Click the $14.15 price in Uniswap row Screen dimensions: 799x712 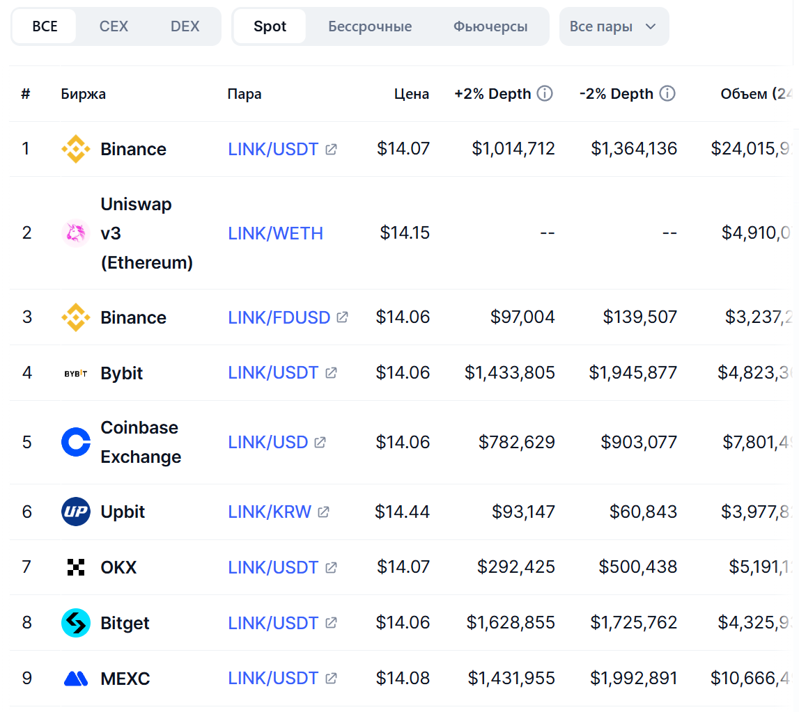(x=405, y=232)
